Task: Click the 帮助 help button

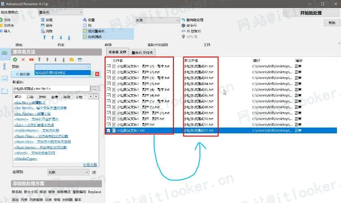Action: click(x=332, y=22)
